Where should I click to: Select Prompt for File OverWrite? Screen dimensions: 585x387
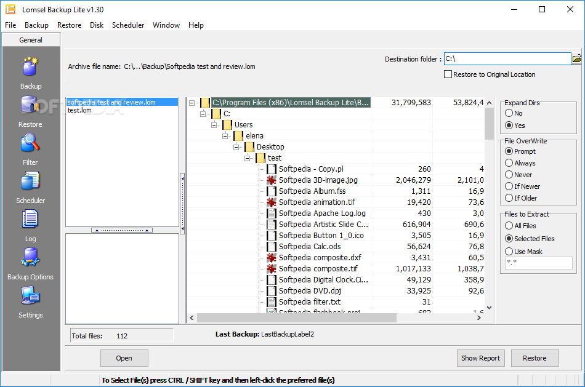[509, 151]
